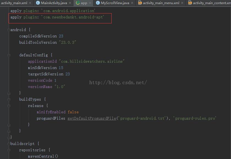
Task: Click the getDefaultProguardFile underlined method
Action: pos(92,118)
